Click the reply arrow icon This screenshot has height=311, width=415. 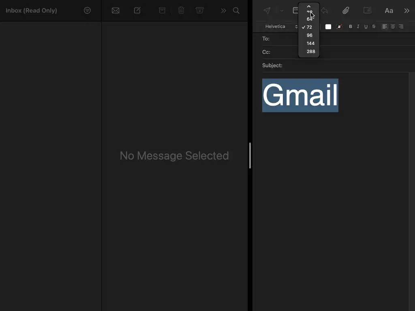(x=324, y=11)
